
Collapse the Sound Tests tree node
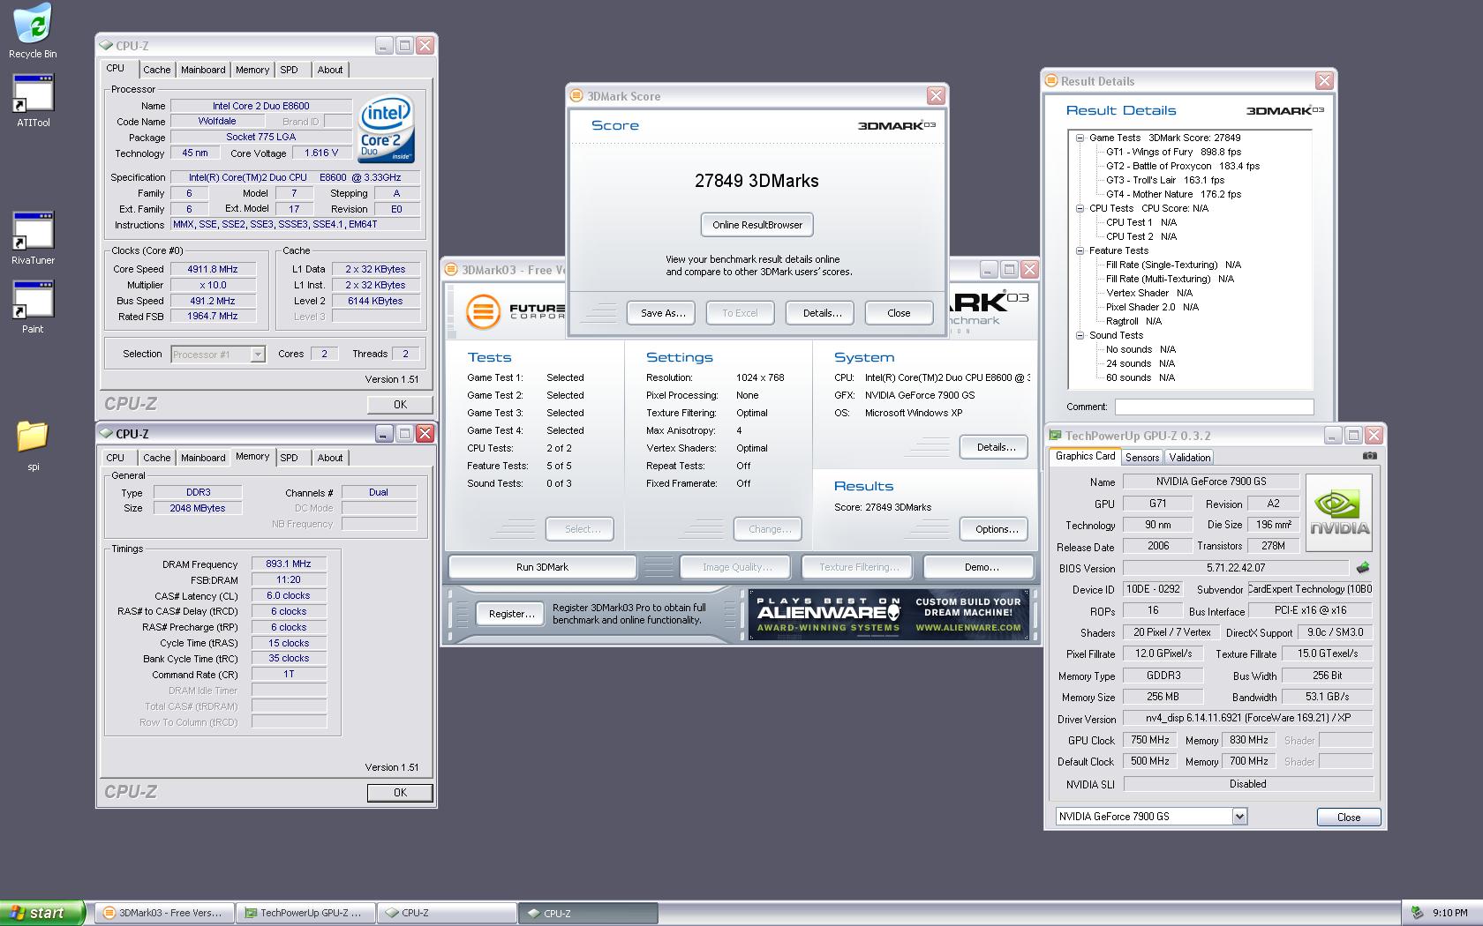coord(1080,335)
